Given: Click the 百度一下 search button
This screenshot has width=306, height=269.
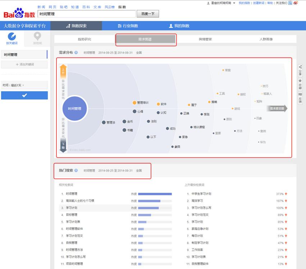Looking at the screenshot, I should pyautogui.click(x=148, y=14).
